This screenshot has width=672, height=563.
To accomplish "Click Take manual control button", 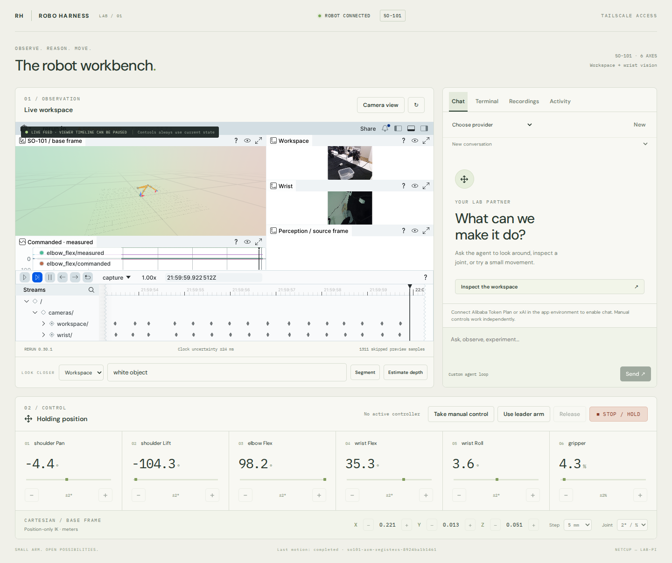I will (461, 414).
